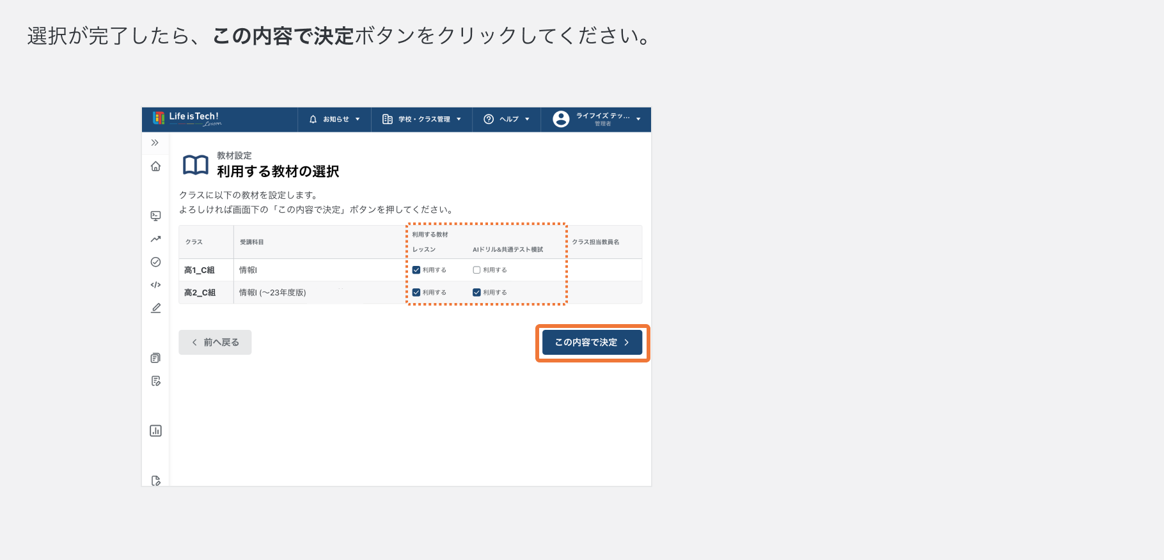1164x560 pixels.
Task: Click the 教材設定 breadcrumb label
Action: 234,156
